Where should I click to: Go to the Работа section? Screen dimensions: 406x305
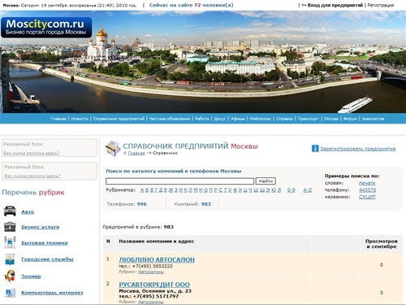click(x=202, y=119)
